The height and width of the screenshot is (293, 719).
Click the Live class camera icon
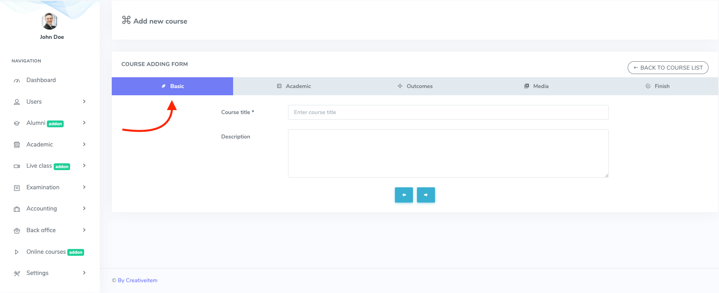pos(17,166)
